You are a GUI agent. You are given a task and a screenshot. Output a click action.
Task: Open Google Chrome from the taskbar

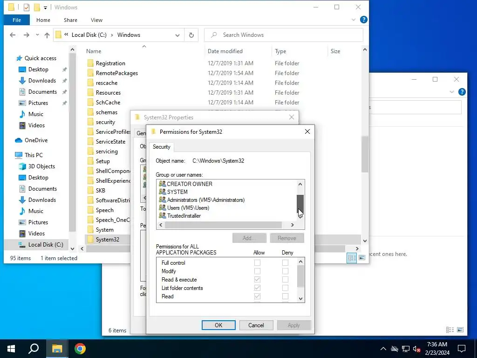[x=80, y=349]
